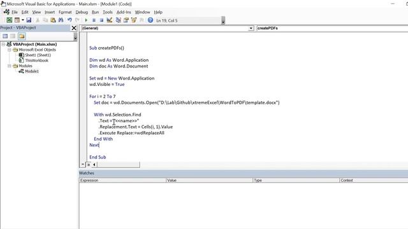Click the Insert UserForm toolbar icon

pos(17,20)
